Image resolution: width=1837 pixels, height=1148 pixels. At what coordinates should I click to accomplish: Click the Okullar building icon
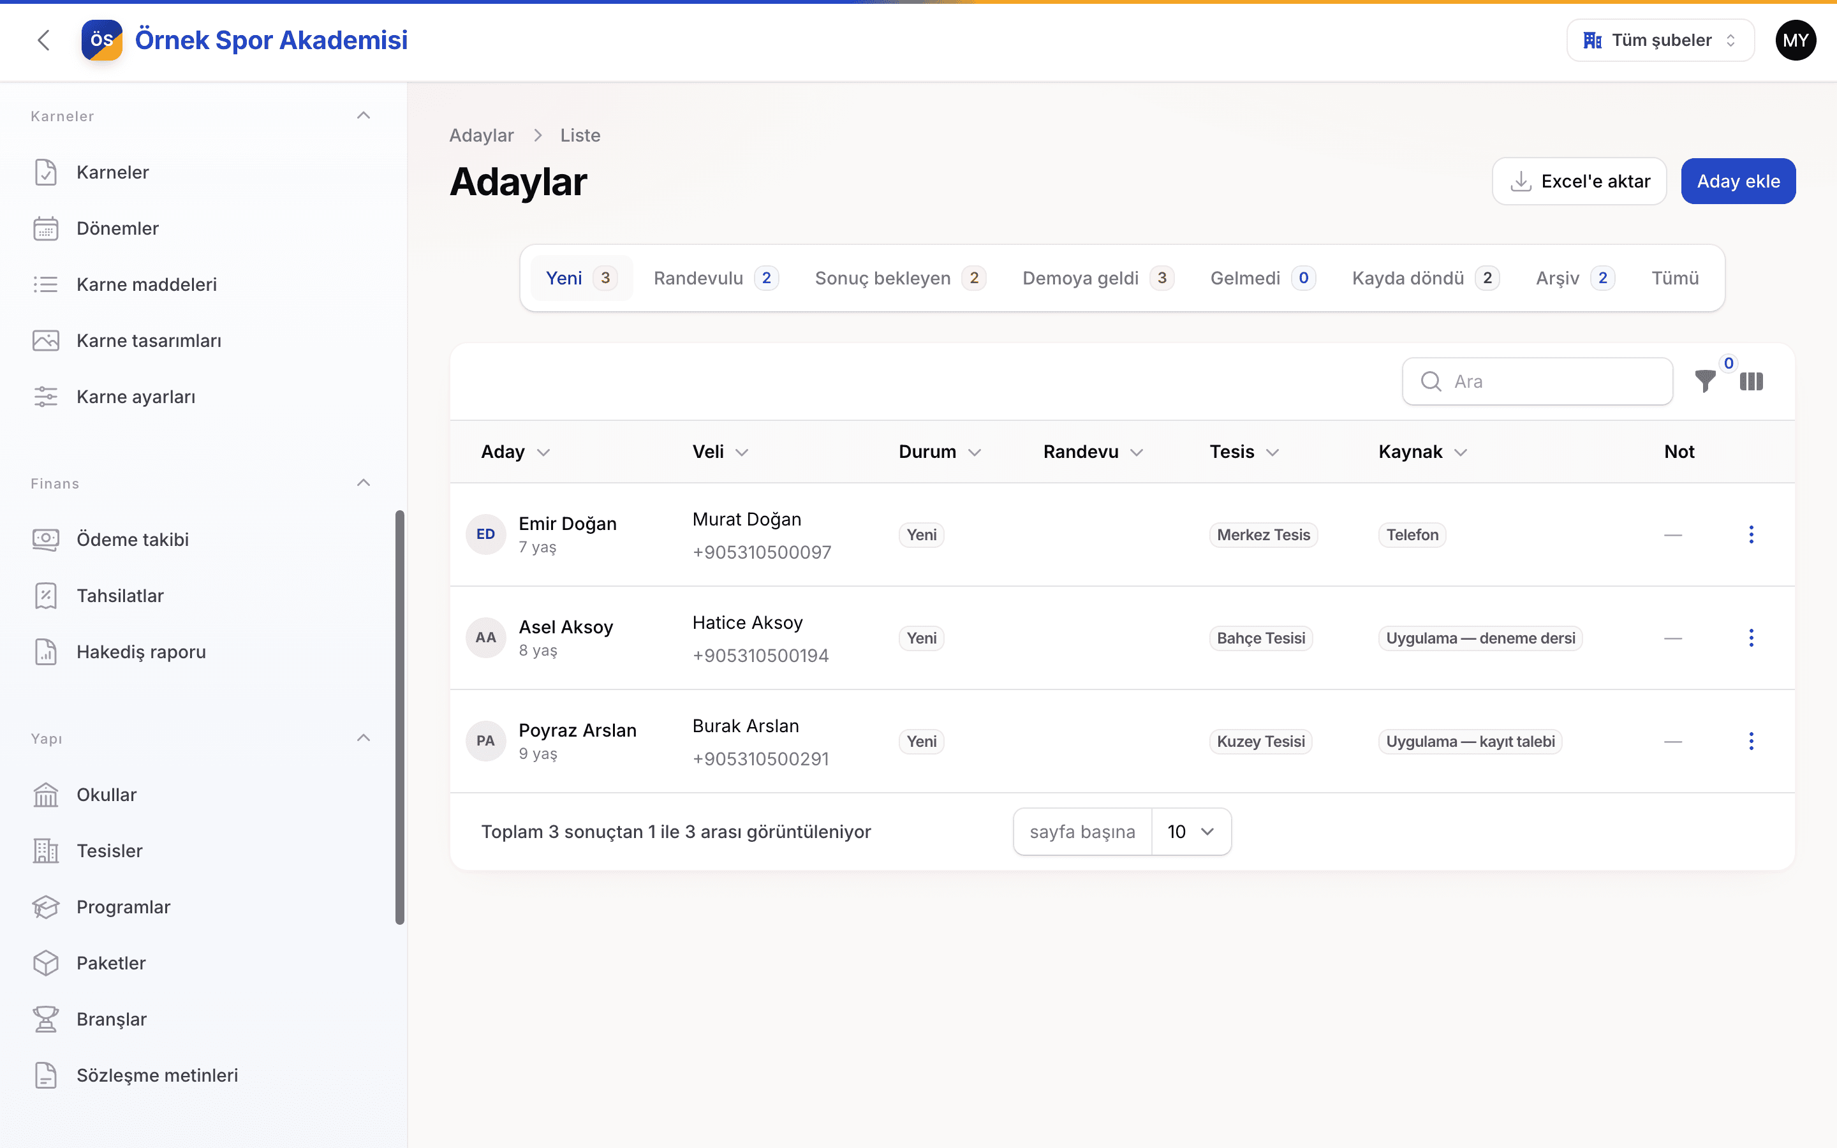coord(45,795)
